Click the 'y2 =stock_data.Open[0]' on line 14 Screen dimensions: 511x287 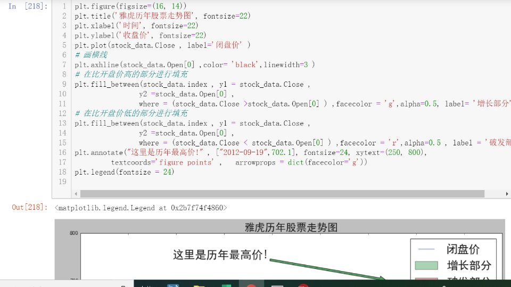186,133
